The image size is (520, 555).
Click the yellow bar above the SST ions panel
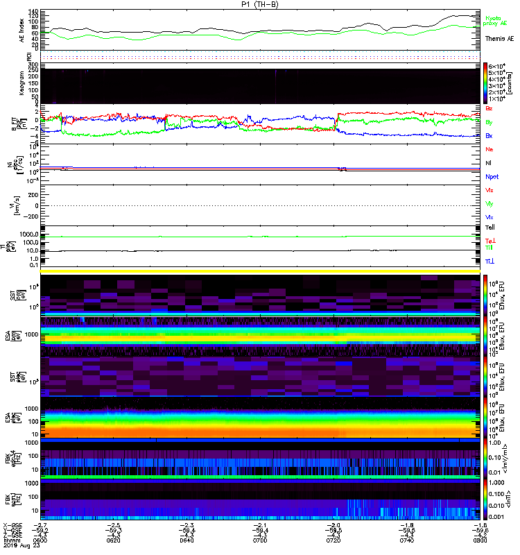260,271
